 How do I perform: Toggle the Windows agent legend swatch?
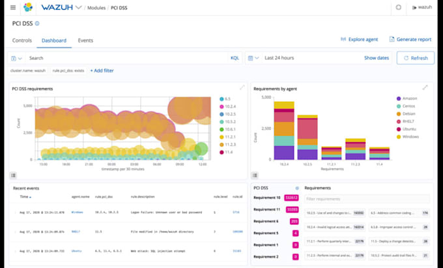click(399, 137)
